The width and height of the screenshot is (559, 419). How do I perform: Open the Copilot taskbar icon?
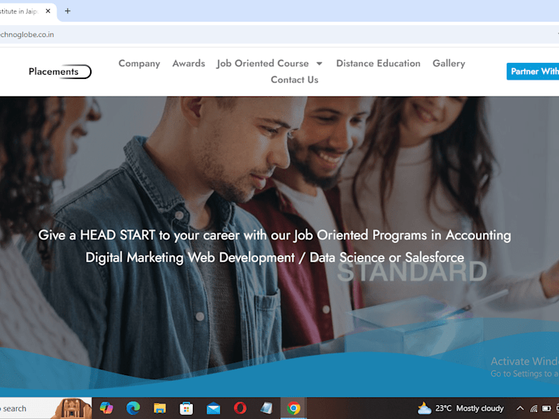pos(106,408)
